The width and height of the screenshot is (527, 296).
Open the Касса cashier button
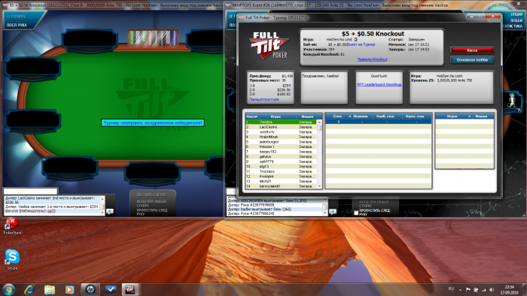click(472, 50)
